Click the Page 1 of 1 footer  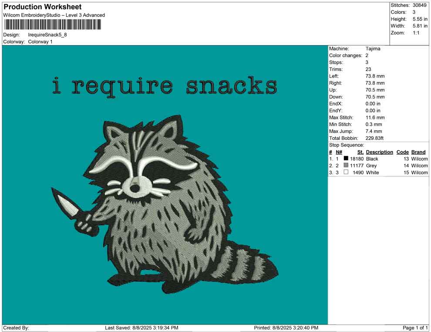[x=415, y=328]
